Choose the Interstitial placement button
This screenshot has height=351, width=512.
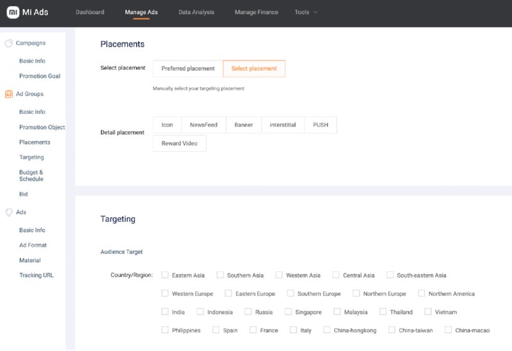coord(283,125)
